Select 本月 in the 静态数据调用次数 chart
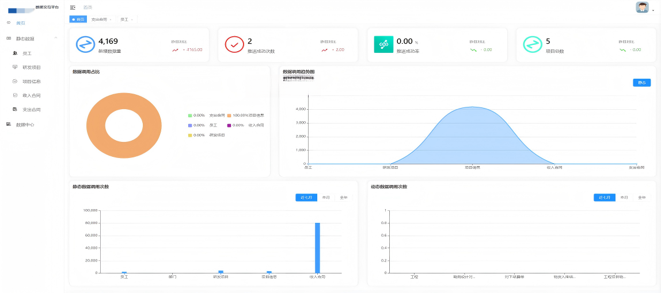This screenshot has width=661, height=293. [x=326, y=198]
